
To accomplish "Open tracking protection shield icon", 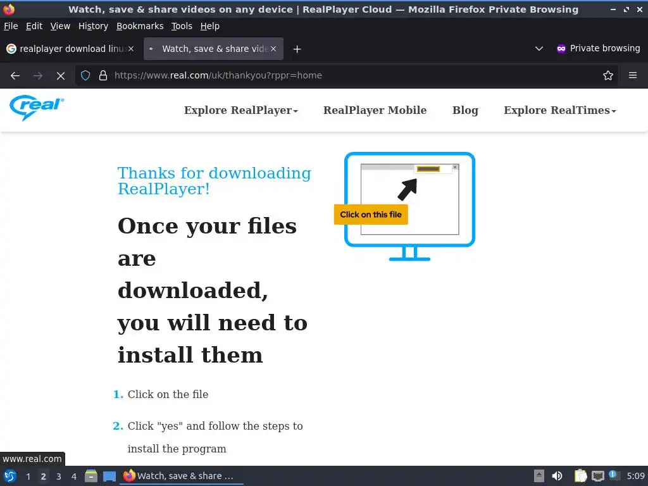I will pos(85,76).
